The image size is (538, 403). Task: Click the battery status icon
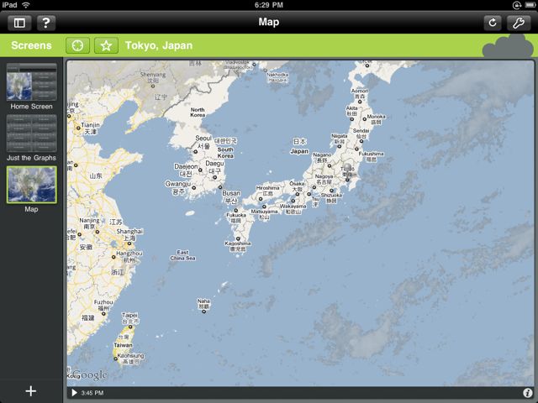point(530,5)
